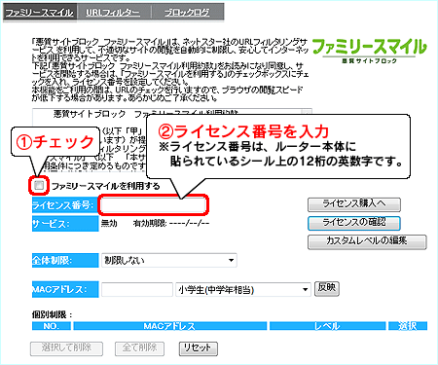Image resolution: width=438 pixels, height=365 pixels.
Task: Click the 選択して削除 button
Action: pos(66,348)
